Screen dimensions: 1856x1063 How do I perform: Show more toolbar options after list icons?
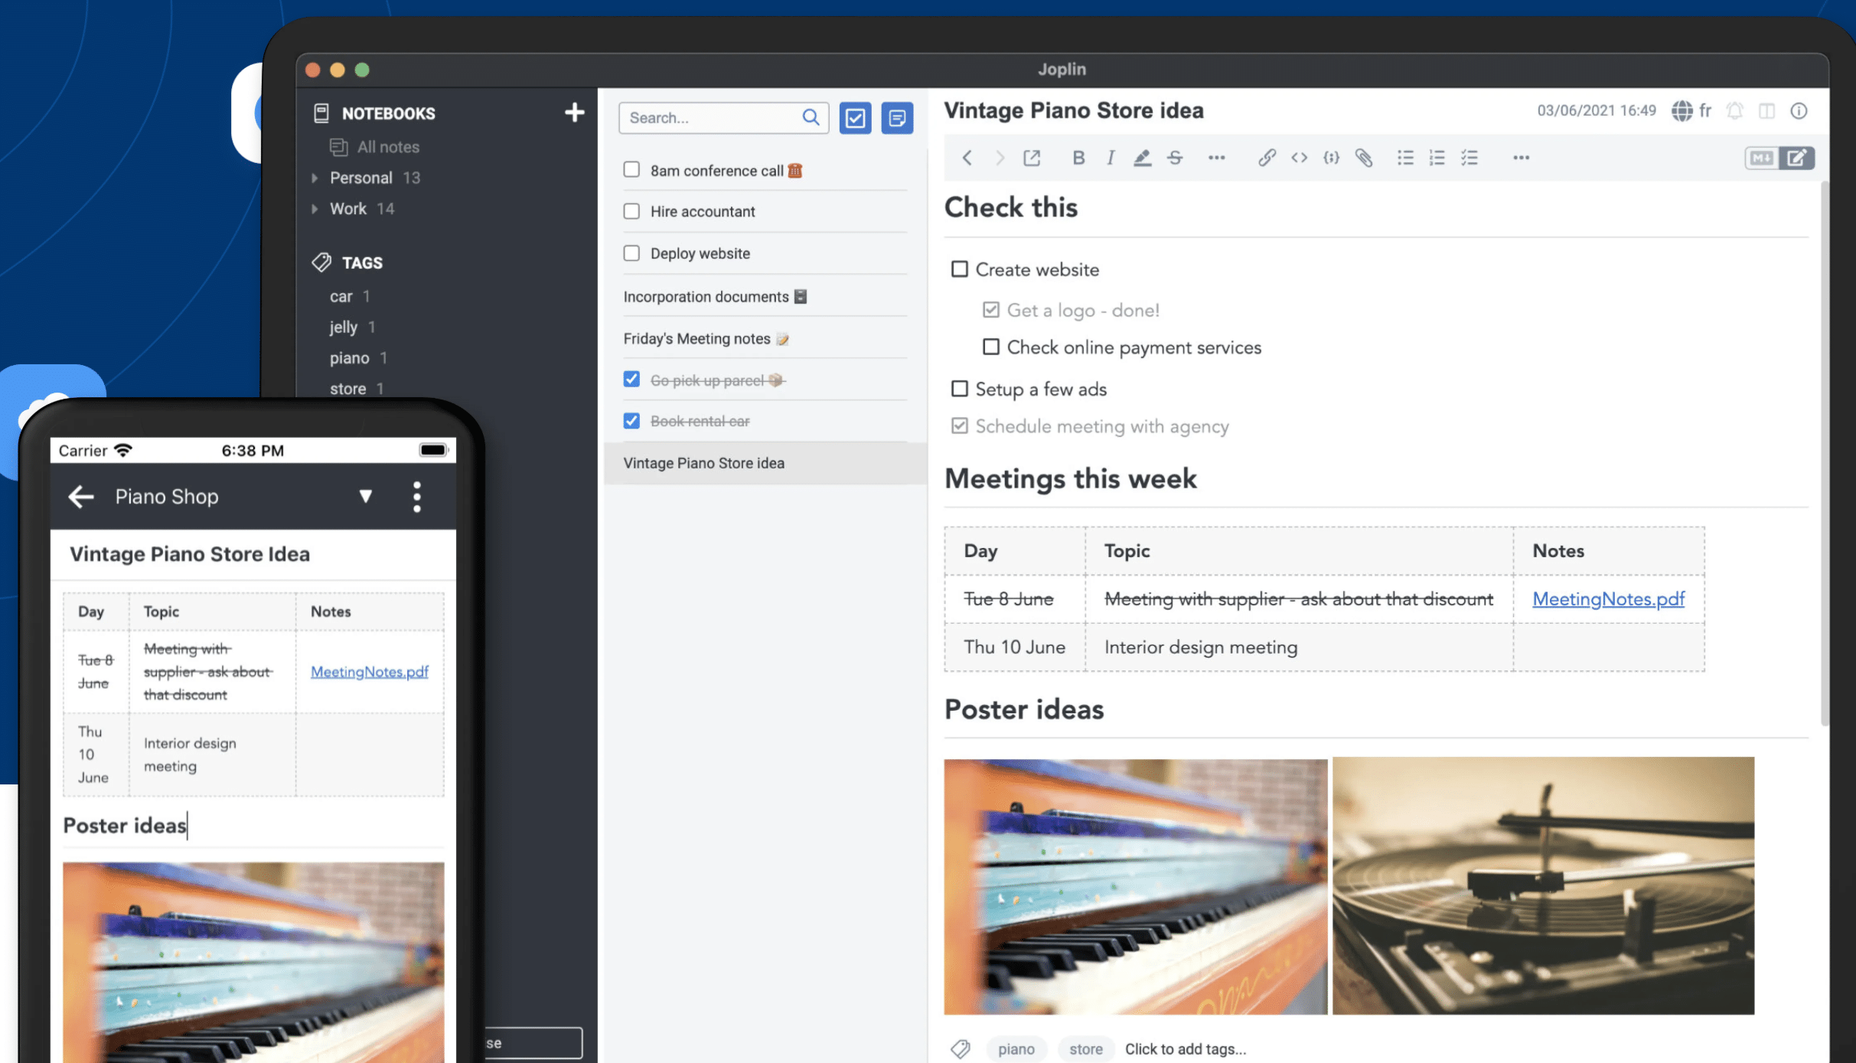(x=1521, y=158)
